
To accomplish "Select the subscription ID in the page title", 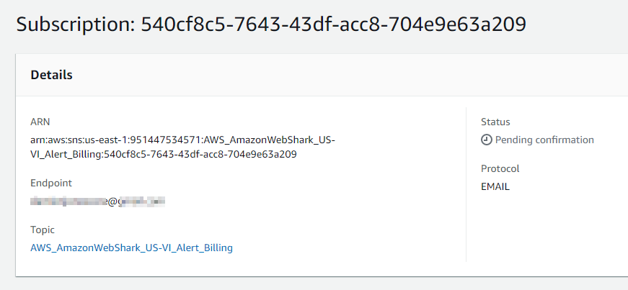I will [x=334, y=24].
